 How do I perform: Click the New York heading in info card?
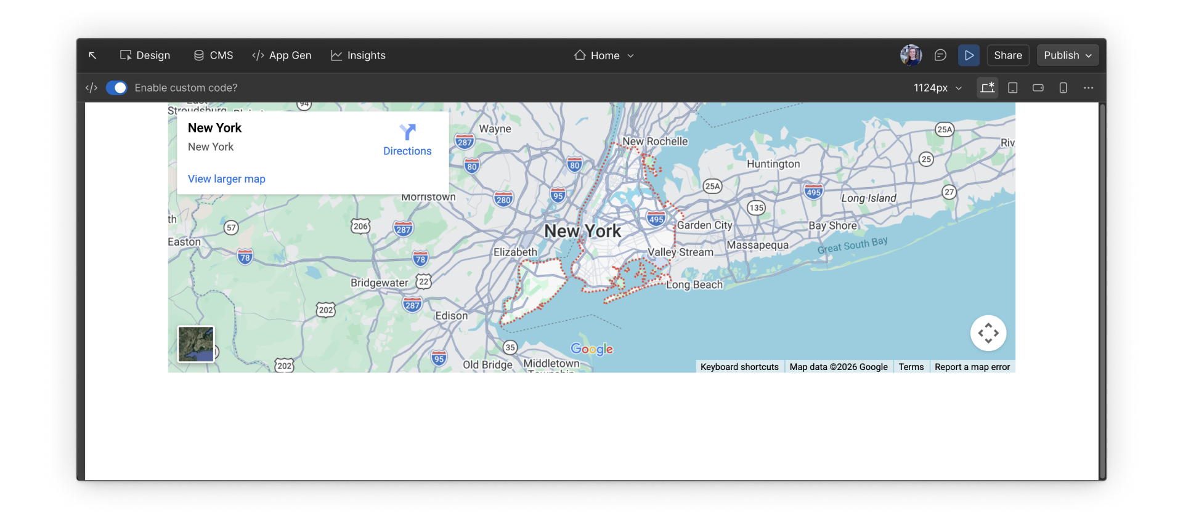click(214, 128)
